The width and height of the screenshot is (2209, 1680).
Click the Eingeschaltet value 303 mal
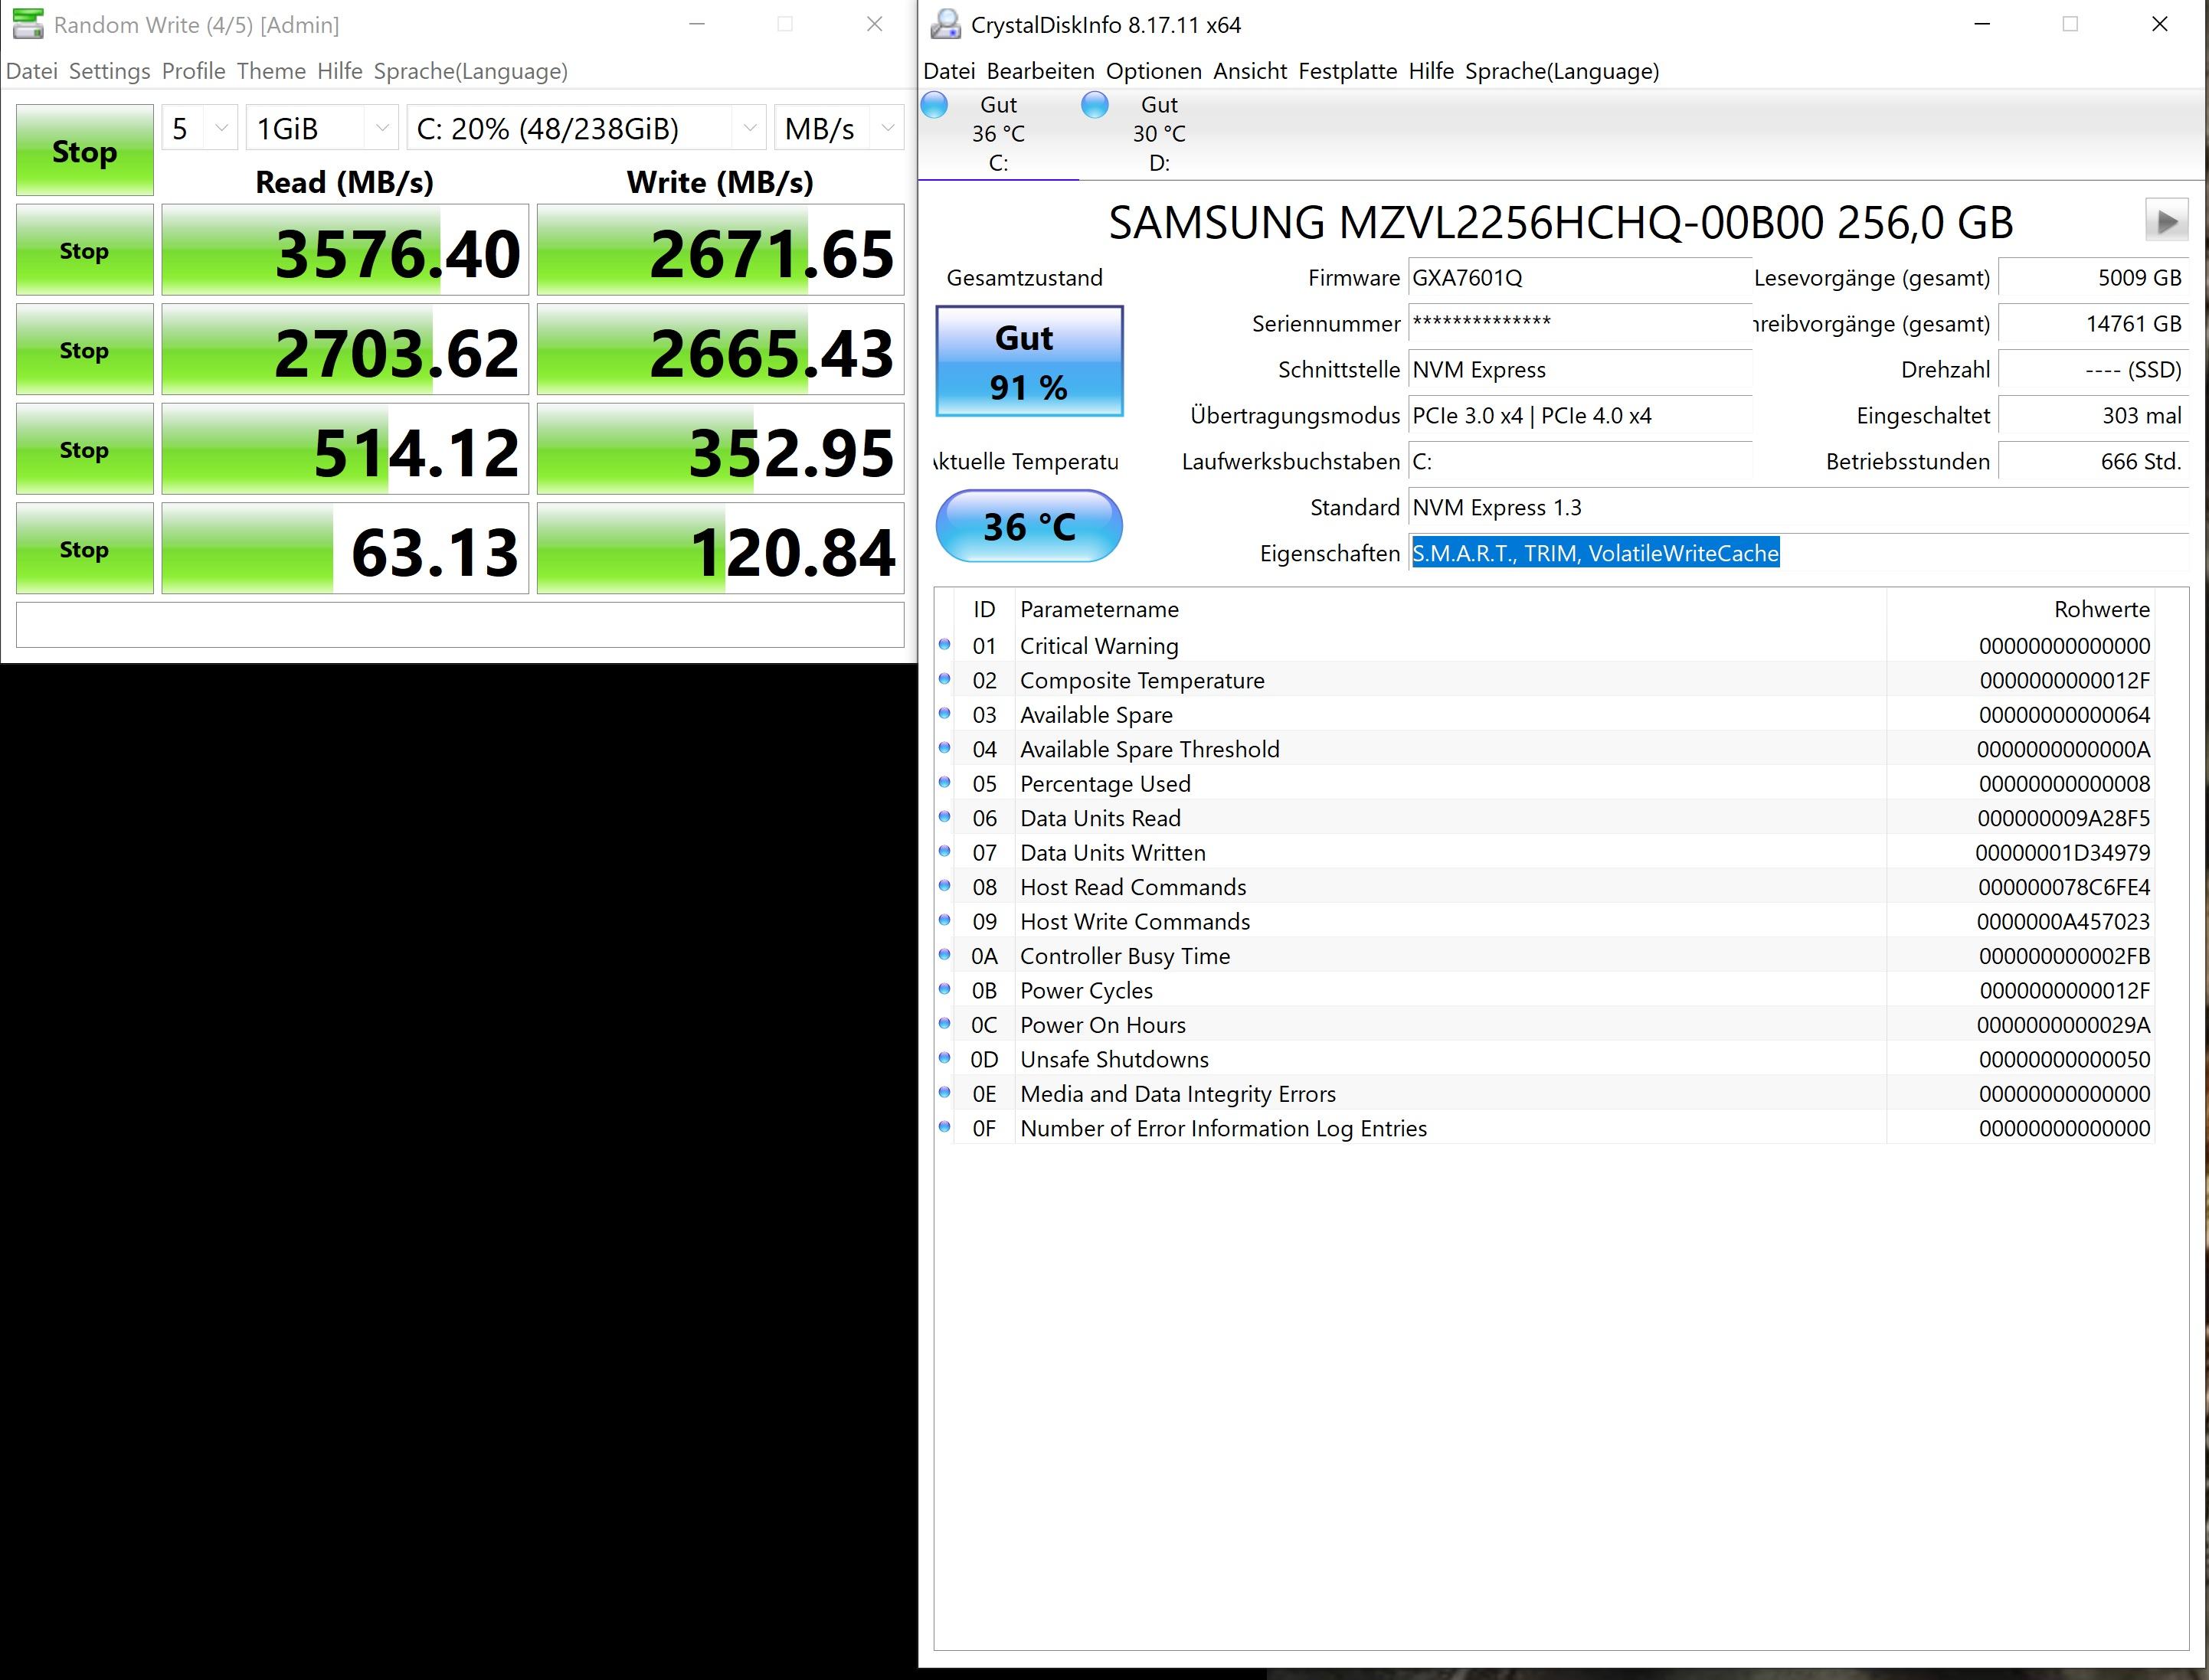(x=2093, y=416)
